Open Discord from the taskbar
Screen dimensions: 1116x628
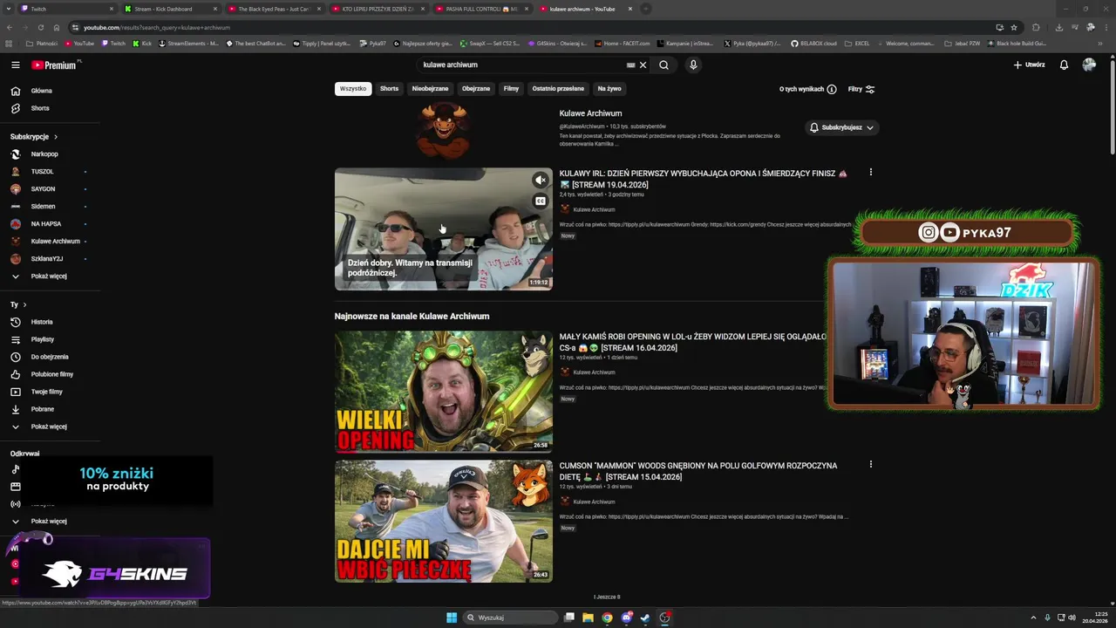626,618
